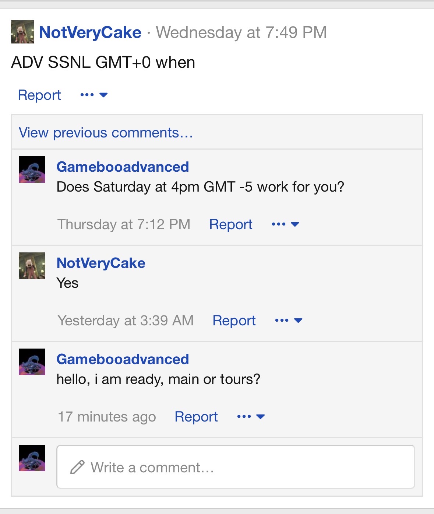This screenshot has height=514, width=434.
Task: Open Gamebooadvanced's profile from the Saturday comment
Action: (123, 167)
